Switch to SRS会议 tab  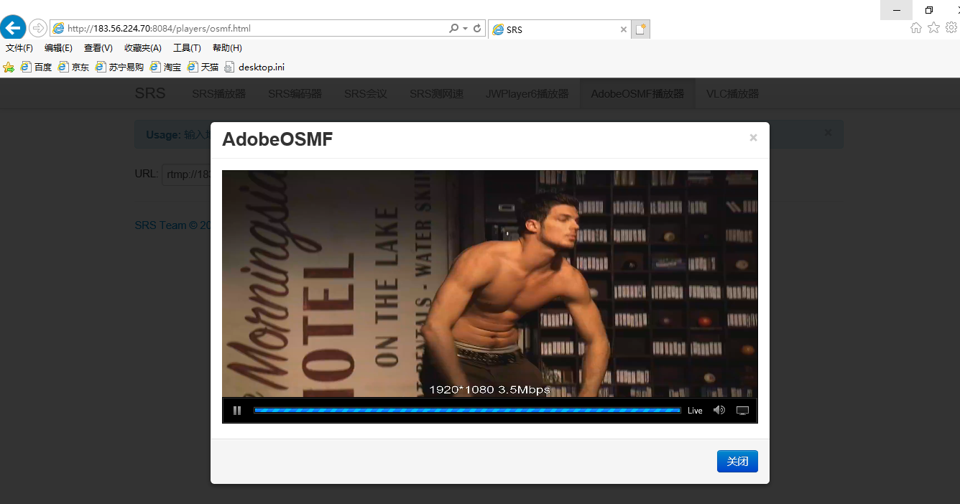tap(366, 94)
